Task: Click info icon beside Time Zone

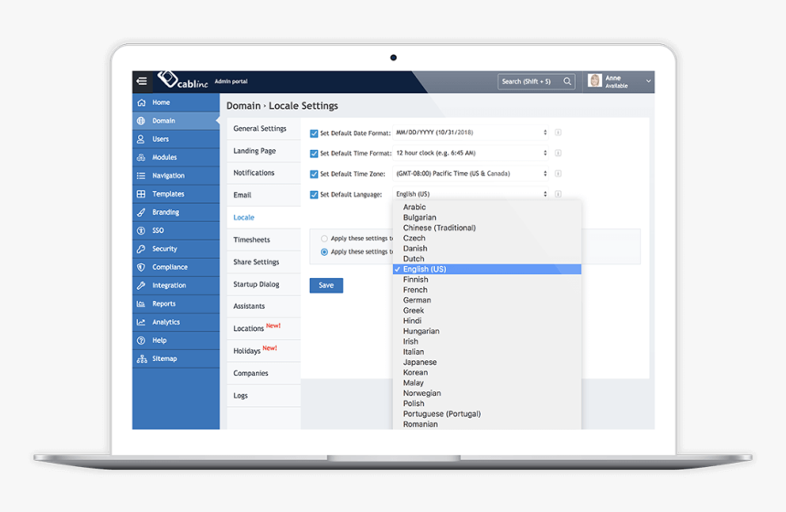Action: click(558, 174)
